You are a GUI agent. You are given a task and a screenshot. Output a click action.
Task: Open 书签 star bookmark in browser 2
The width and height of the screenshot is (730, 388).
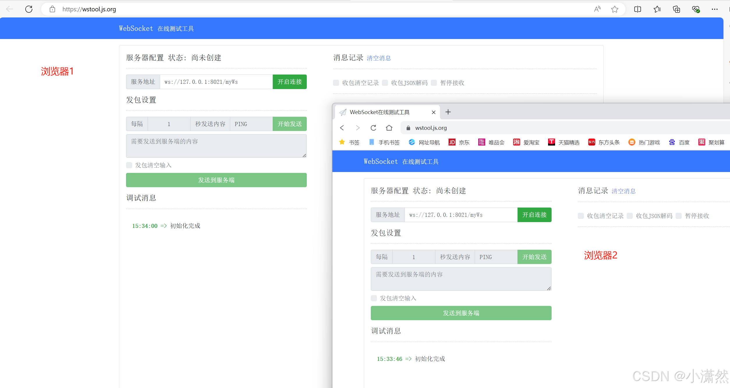click(349, 142)
